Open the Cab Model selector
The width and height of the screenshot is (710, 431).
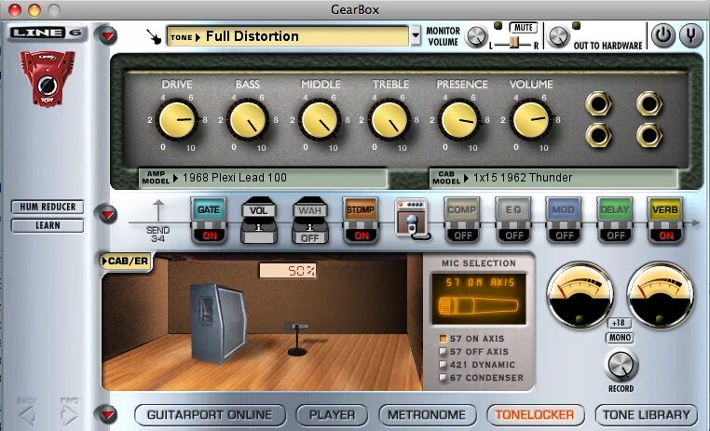[x=553, y=178]
